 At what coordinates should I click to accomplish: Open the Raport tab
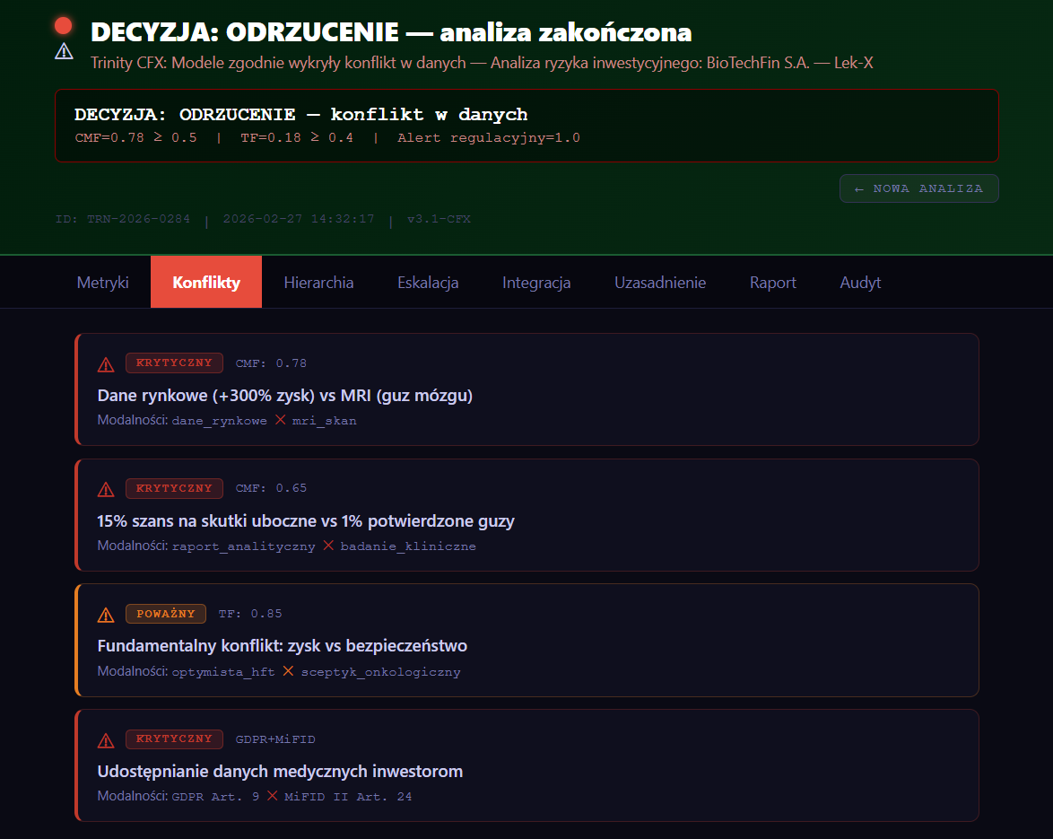tap(773, 283)
